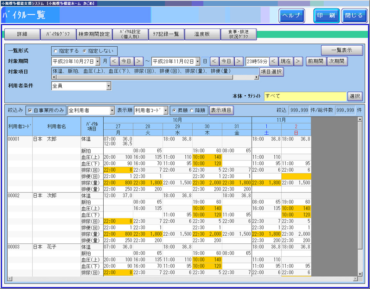The height and width of the screenshot is (289, 370).
Task: Click previous-day arrow beside start date
Action: pyautogui.click(x=114, y=61)
